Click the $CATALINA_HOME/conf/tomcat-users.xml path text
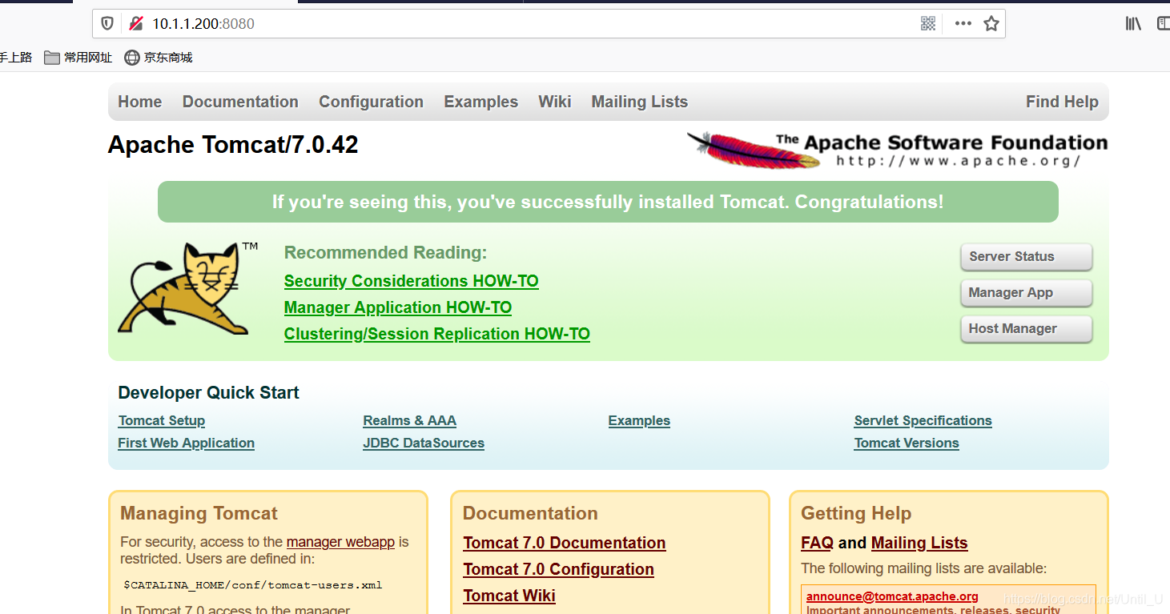This screenshot has height=614, width=1170. 252,585
